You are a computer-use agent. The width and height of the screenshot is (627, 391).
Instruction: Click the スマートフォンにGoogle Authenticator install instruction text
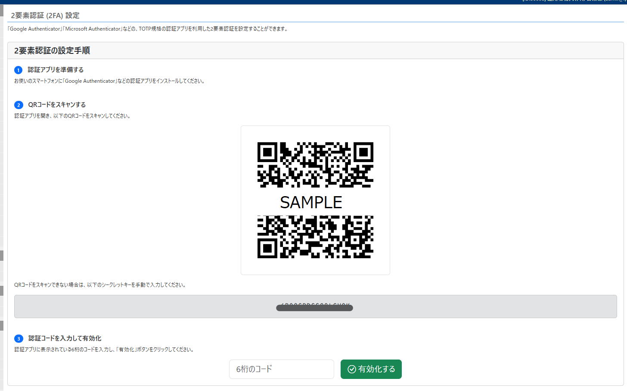click(x=110, y=81)
